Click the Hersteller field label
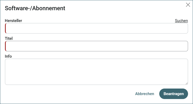The width and height of the screenshot is (193, 104). pos(13,21)
